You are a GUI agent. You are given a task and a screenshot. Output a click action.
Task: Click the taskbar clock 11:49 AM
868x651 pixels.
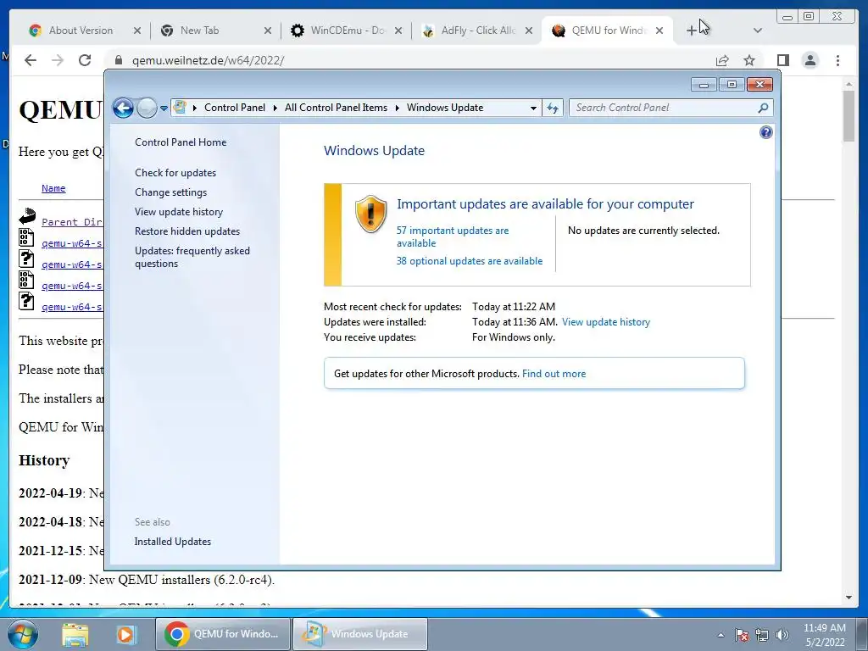pyautogui.click(x=825, y=628)
